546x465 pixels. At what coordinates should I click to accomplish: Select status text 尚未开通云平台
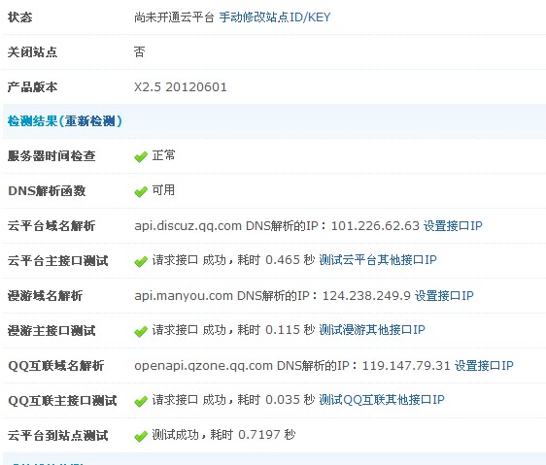(174, 17)
